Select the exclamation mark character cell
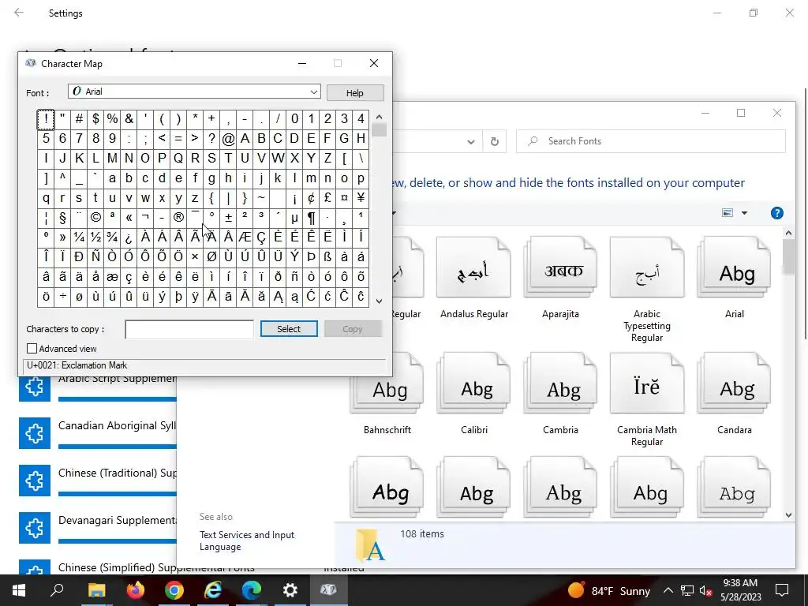 point(46,119)
